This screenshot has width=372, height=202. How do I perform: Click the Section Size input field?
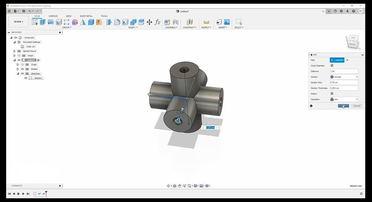(344, 82)
